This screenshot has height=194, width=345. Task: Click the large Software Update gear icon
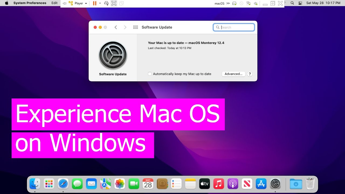point(113,55)
